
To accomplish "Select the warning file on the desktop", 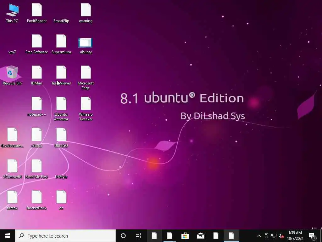I will tap(86, 13).
